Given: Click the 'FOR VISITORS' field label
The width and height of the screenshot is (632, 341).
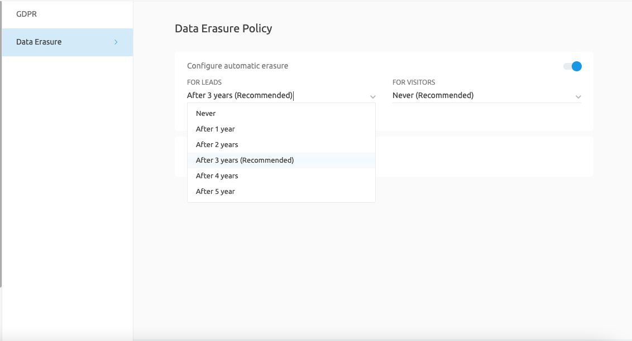Looking at the screenshot, I should click(414, 82).
